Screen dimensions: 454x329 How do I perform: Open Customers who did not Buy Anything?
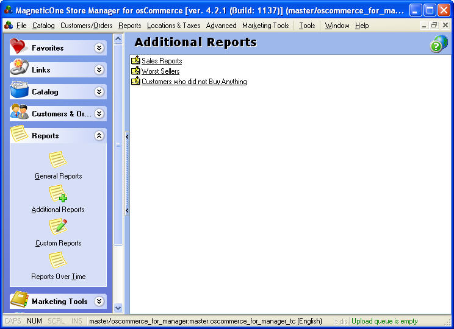pyautogui.click(x=194, y=82)
